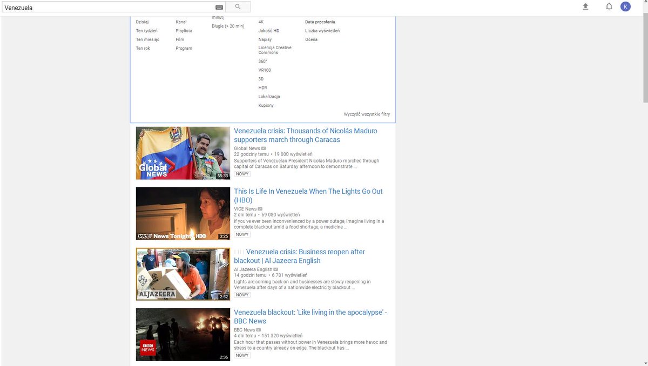Image resolution: width=648 pixels, height=366 pixels.
Task: Filter by Dzisiaj upload date
Action: coord(142,22)
